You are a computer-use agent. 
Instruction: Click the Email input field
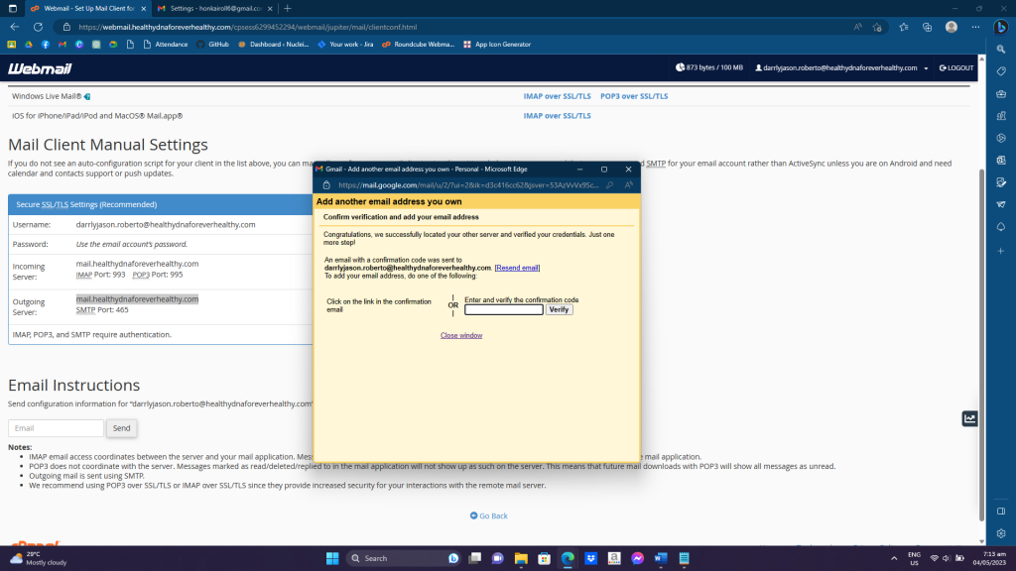[56, 428]
